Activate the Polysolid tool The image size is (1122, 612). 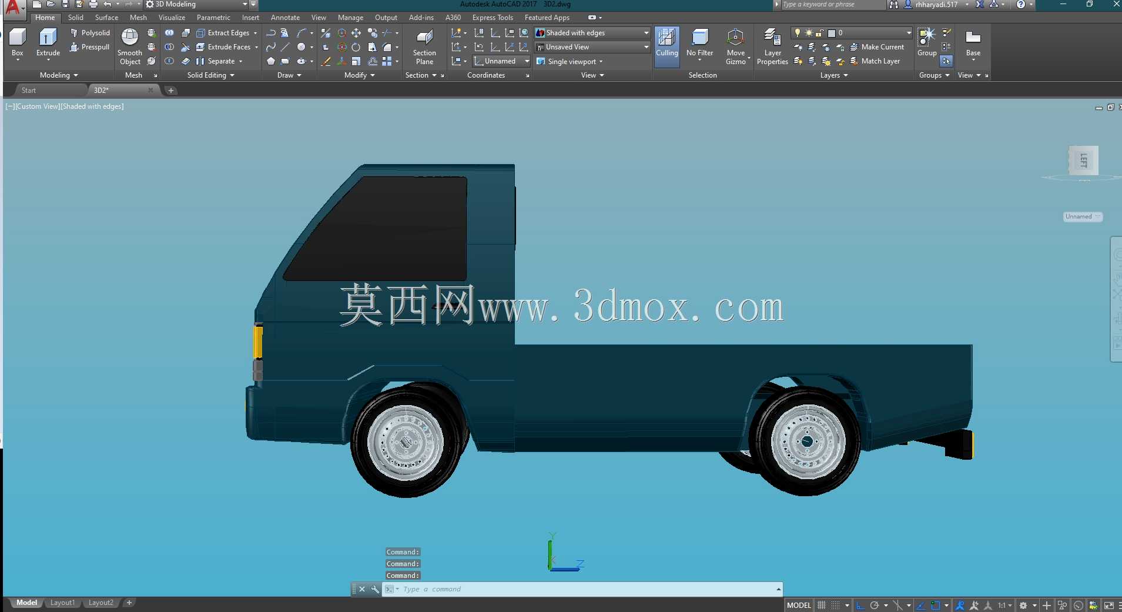tap(90, 33)
